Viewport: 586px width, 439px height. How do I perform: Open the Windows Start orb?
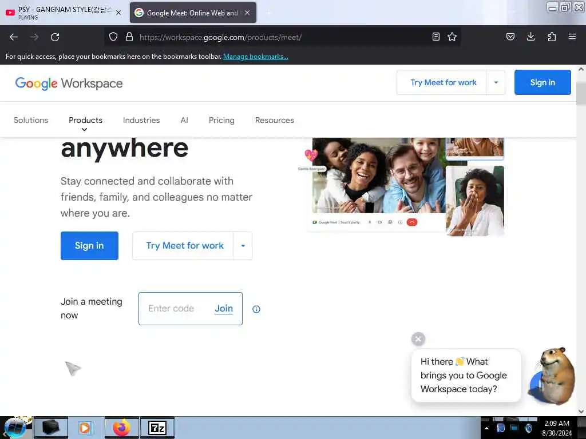[x=15, y=428]
